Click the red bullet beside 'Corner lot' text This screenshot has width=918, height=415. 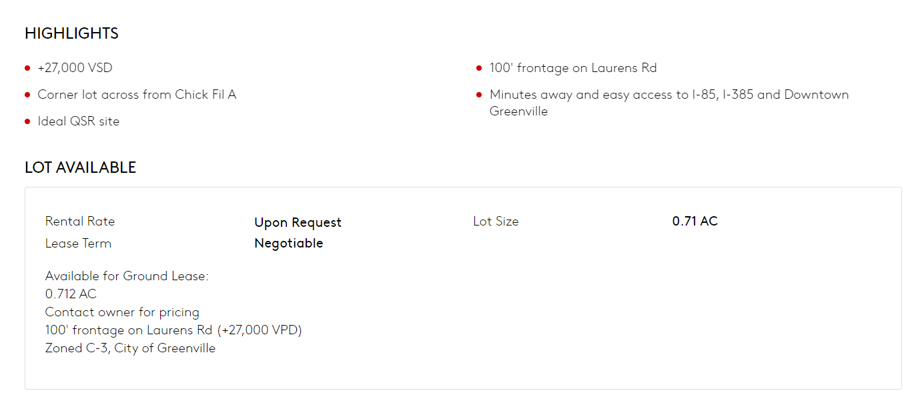coord(27,95)
